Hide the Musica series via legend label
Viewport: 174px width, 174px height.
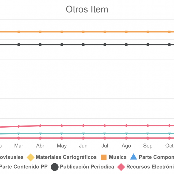pos(118,157)
